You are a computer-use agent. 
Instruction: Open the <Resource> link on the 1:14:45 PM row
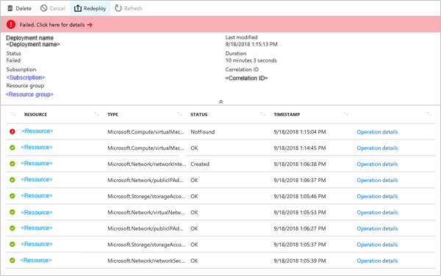[x=37, y=148]
